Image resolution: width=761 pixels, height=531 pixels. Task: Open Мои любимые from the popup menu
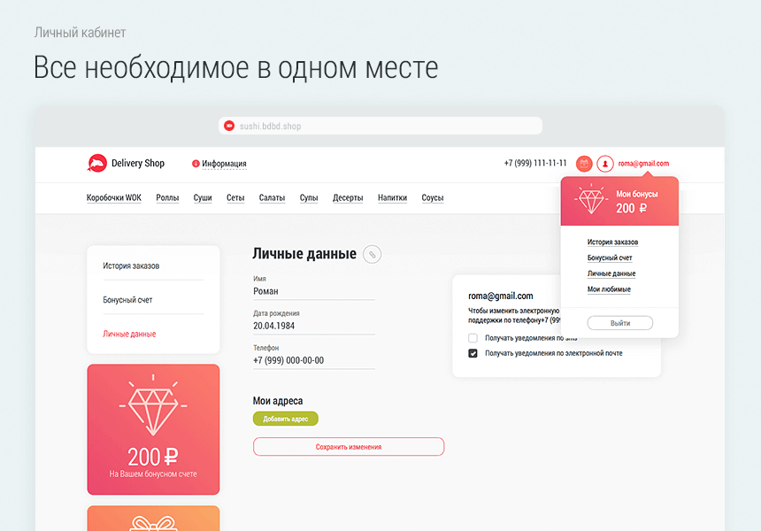(609, 289)
